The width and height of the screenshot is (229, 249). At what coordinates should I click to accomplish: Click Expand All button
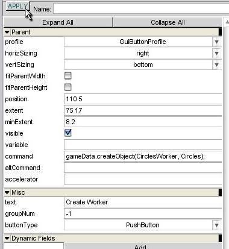point(58,22)
